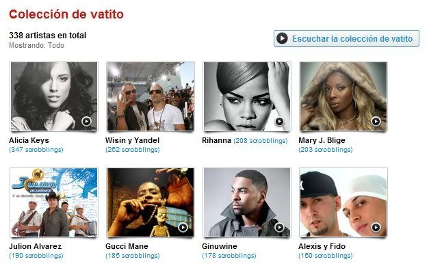
Task: View Ginuwine's 178 scrobblings link
Action: coord(229,256)
